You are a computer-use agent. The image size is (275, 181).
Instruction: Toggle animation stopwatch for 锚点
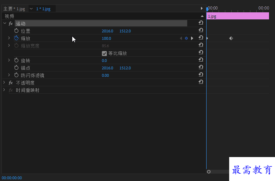[x=16, y=68]
